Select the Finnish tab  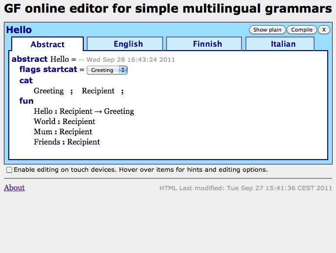point(207,44)
